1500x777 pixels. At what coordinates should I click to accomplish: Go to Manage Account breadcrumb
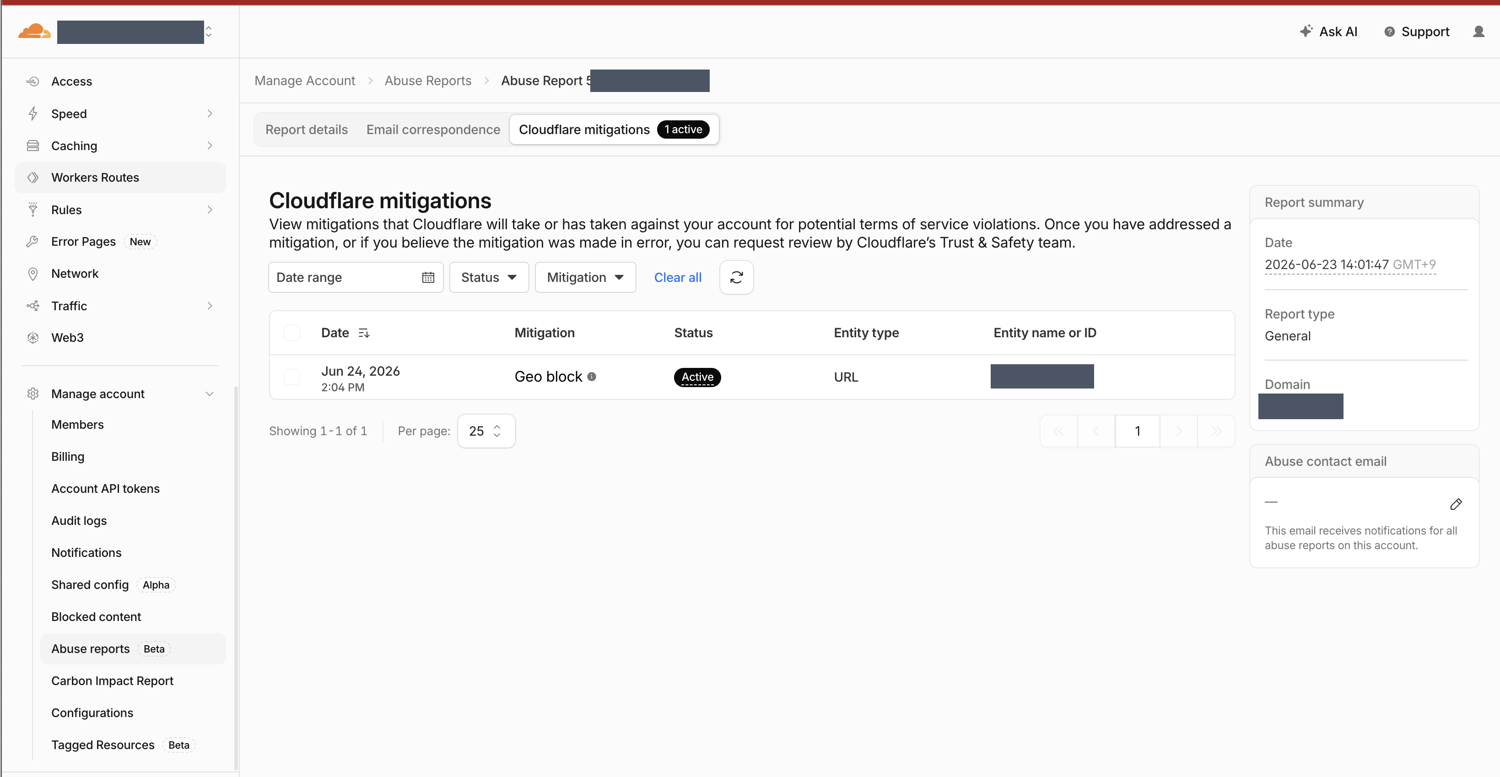pos(305,81)
